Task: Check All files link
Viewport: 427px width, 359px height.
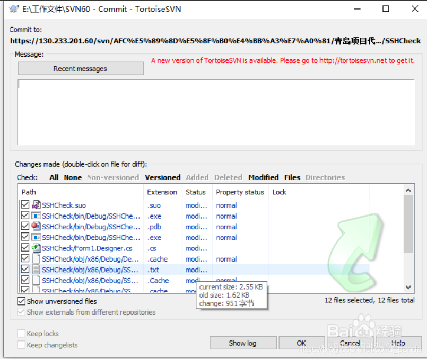Action: coord(54,177)
